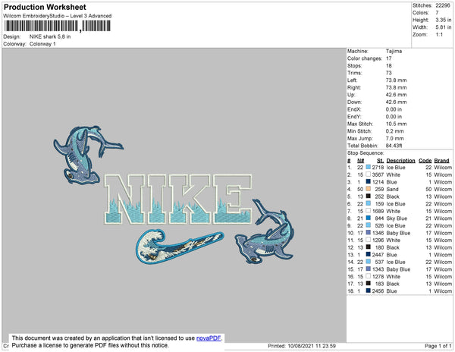The image size is (455, 352).
Task: Click the Width value '5.81 in'
Action: point(444,27)
